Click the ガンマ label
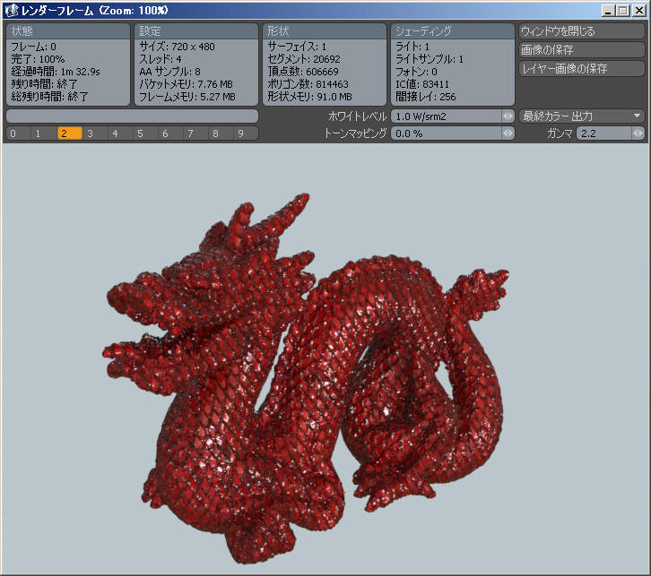 pos(560,133)
